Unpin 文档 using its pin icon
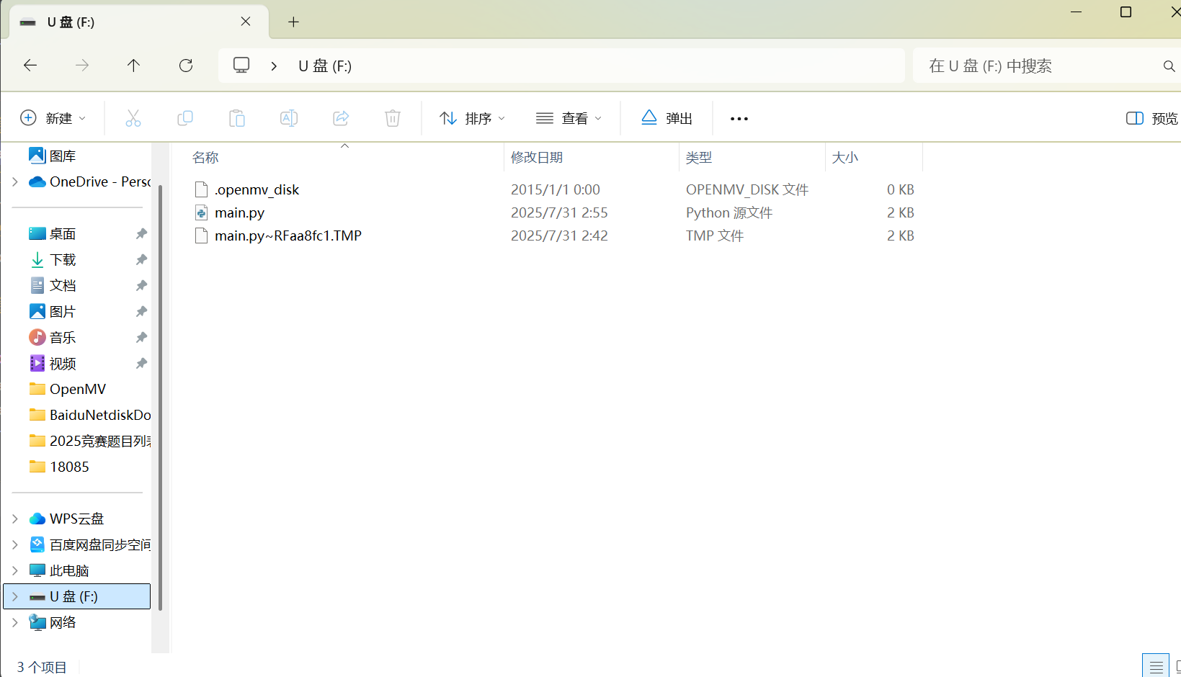 point(141,285)
